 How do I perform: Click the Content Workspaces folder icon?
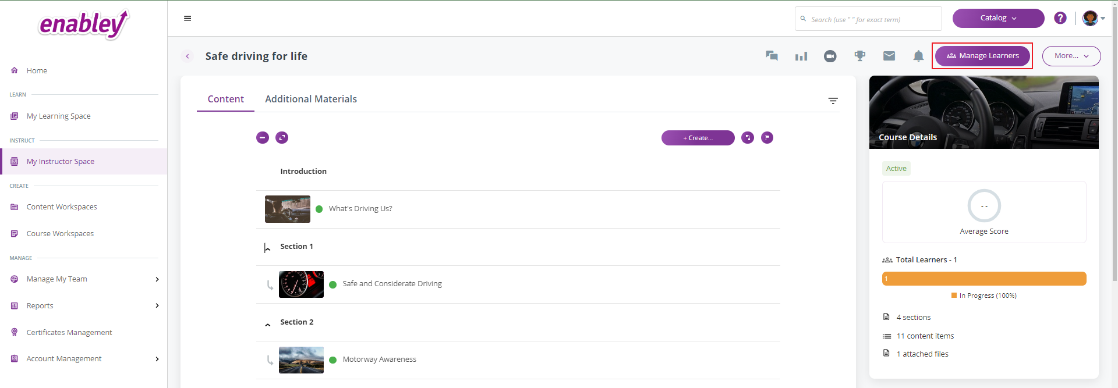tap(15, 207)
